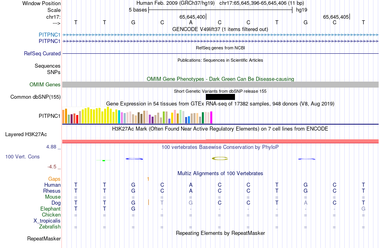Click the dark blue PITPNC1 transcript label
This screenshot has height=248, width=379.
[49, 41]
